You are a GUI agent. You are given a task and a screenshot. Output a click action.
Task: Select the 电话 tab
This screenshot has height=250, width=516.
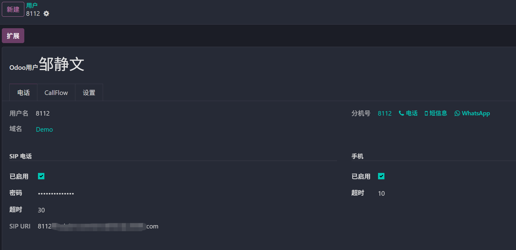(x=23, y=93)
